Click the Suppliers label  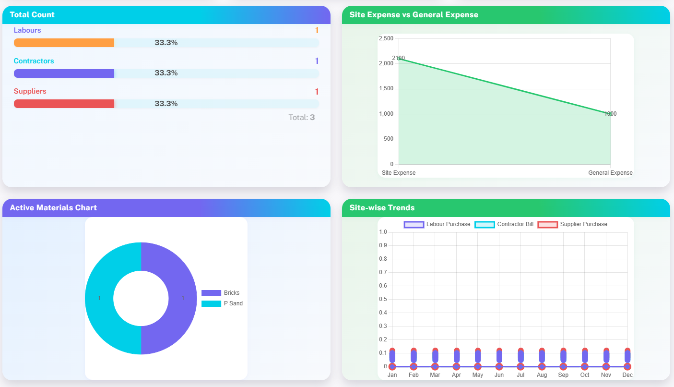[x=30, y=91]
